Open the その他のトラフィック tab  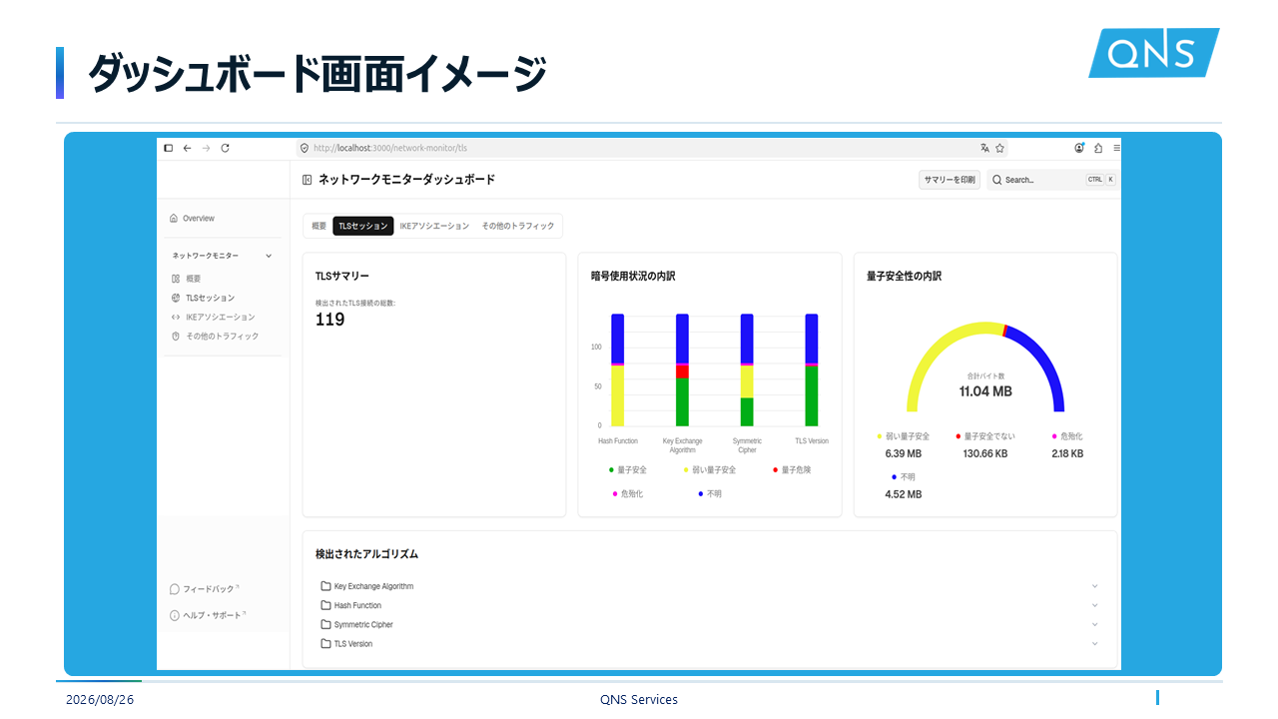[518, 226]
